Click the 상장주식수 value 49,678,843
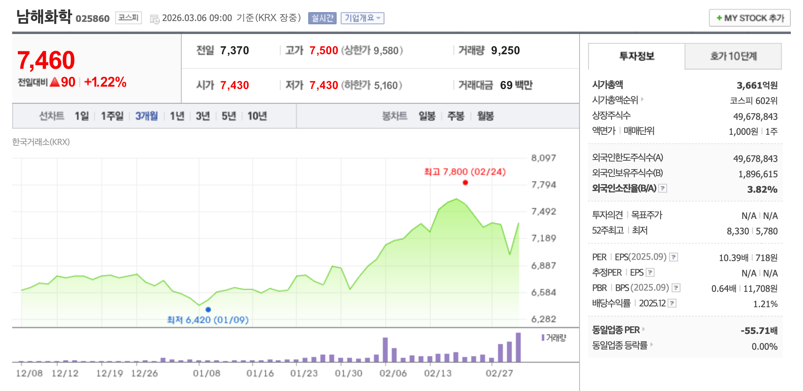This screenshot has height=391, width=803. tap(755, 117)
